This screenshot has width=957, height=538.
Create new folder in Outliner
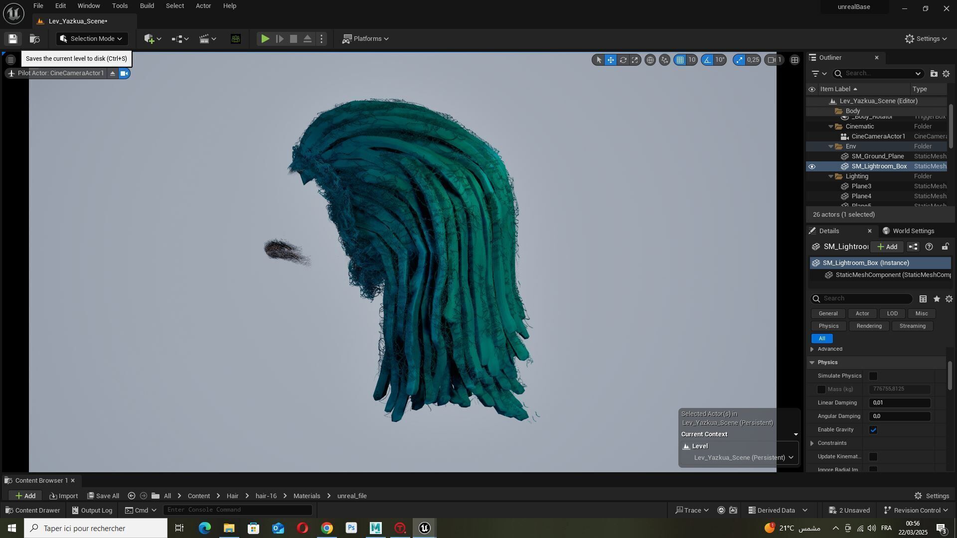(x=934, y=74)
